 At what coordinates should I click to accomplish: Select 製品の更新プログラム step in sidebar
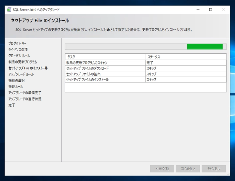23,62
